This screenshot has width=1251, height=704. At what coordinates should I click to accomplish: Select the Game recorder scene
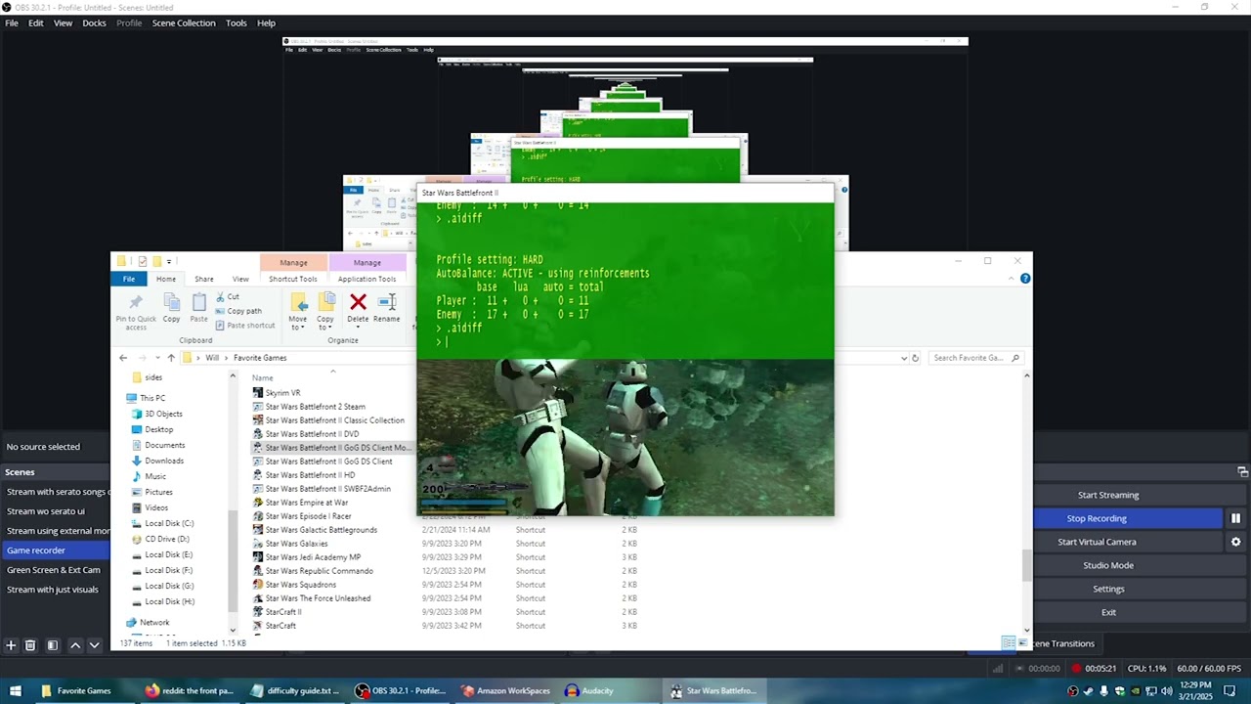pos(56,550)
